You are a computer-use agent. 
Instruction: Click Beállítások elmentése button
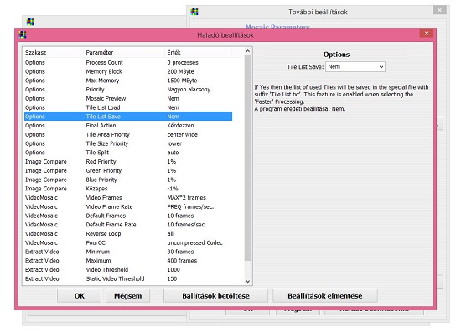[325, 295]
